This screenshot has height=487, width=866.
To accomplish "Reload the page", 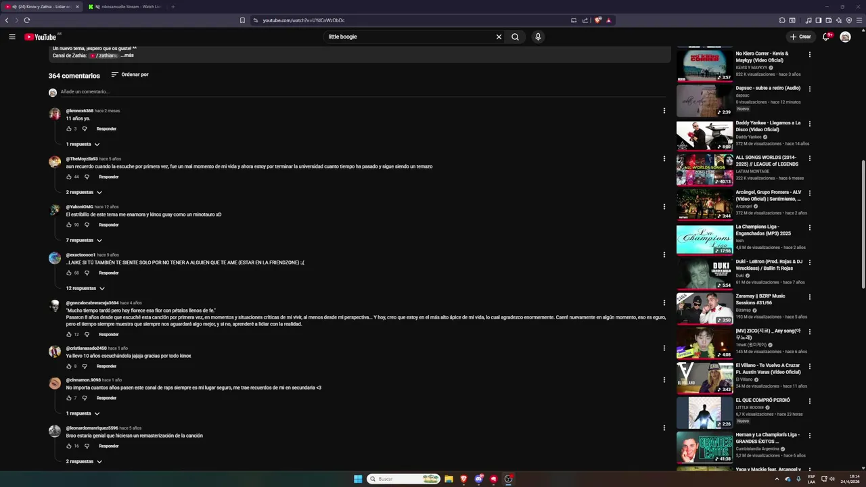I will pyautogui.click(x=27, y=20).
